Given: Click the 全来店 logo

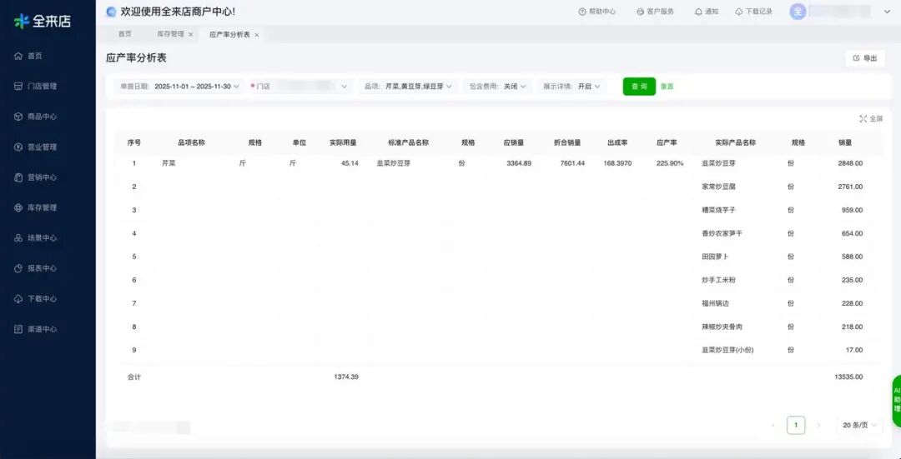Looking at the screenshot, I should (x=43, y=21).
